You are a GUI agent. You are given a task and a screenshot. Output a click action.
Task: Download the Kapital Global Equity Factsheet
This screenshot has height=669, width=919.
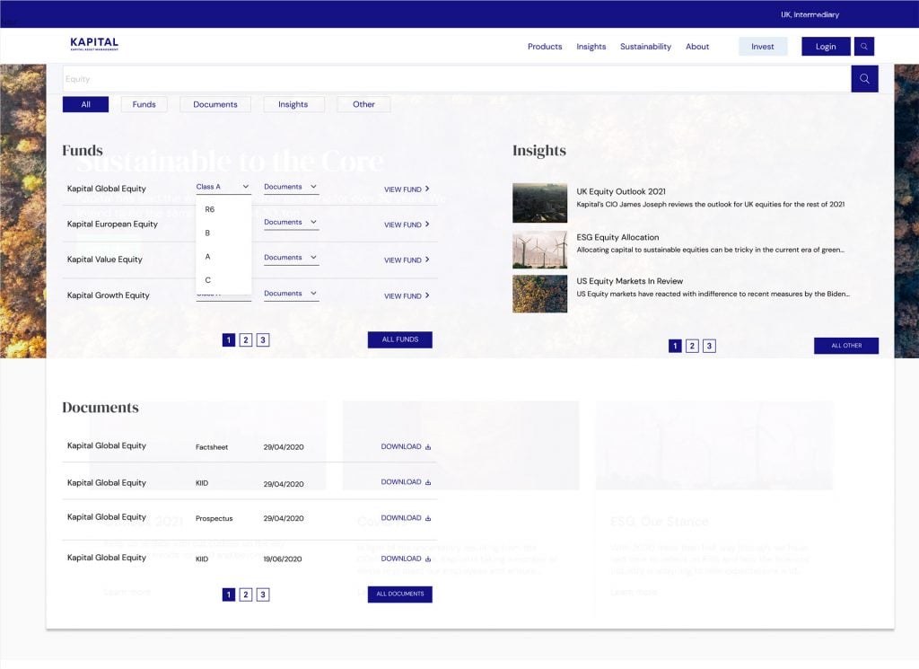tap(406, 447)
